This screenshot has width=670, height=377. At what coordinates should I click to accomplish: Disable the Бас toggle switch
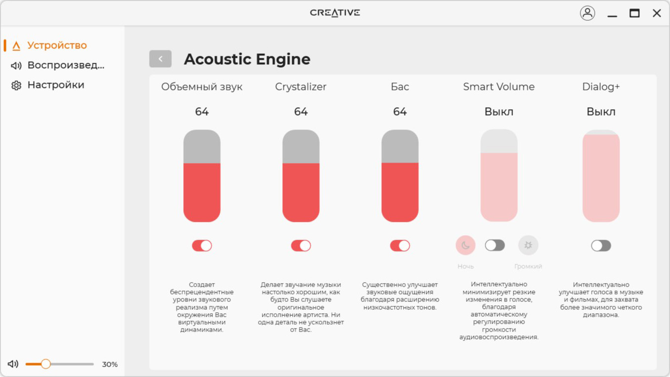(400, 246)
